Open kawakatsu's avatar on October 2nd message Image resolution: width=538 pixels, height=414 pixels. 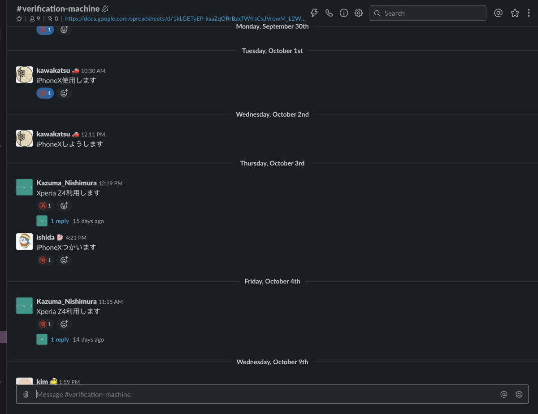(24, 138)
